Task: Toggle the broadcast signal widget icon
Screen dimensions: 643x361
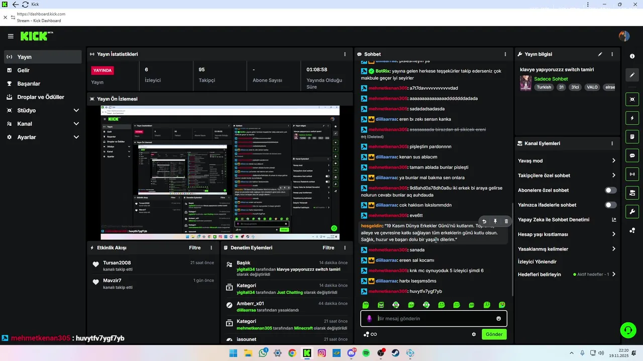Action: click(x=632, y=174)
